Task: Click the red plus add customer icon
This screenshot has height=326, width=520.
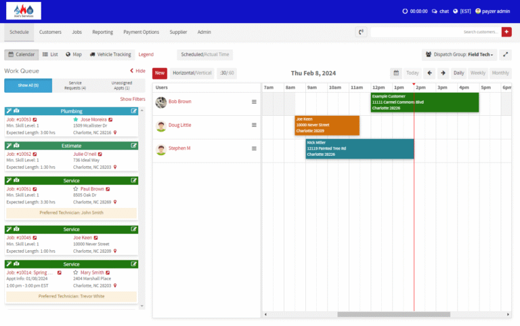Action: pos(506,32)
